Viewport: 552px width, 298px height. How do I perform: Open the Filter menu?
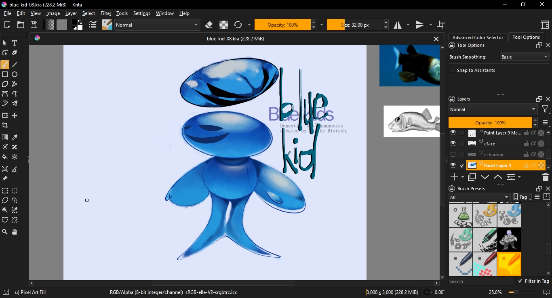coord(106,13)
